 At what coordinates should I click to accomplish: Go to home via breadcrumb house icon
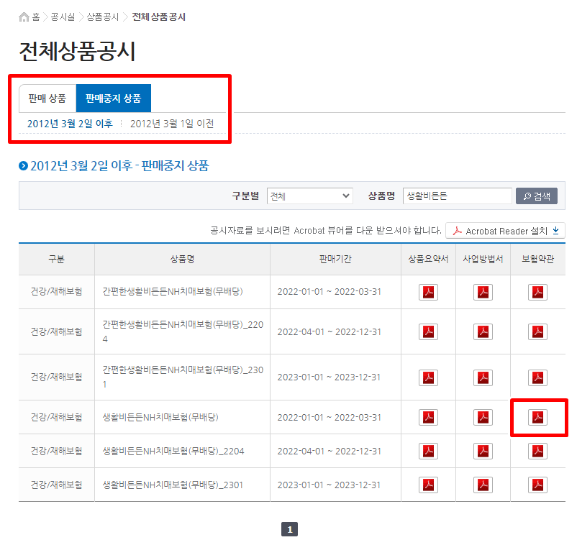[24, 17]
